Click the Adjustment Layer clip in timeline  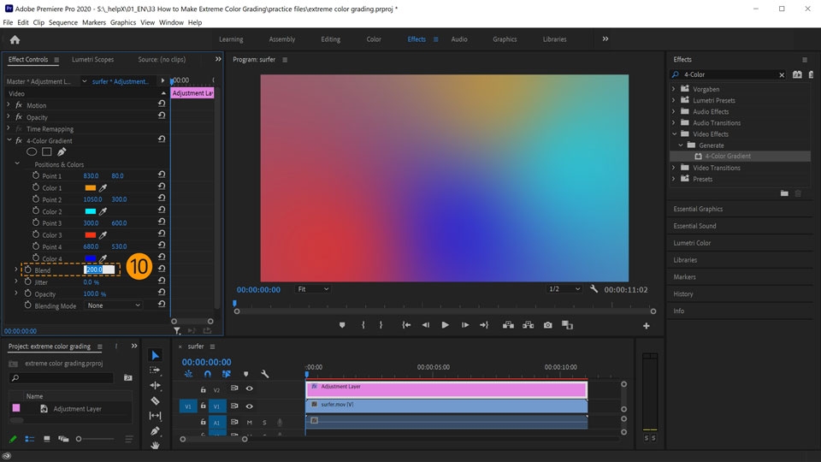pyautogui.click(x=446, y=388)
